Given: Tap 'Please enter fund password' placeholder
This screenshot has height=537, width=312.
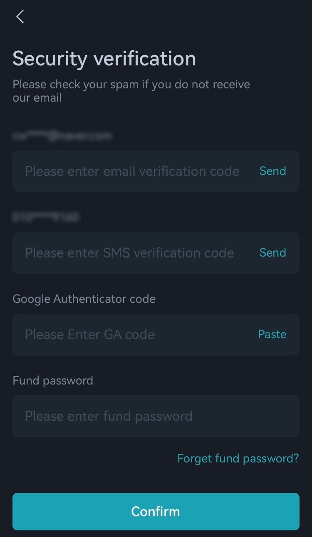Looking at the screenshot, I should click(109, 416).
